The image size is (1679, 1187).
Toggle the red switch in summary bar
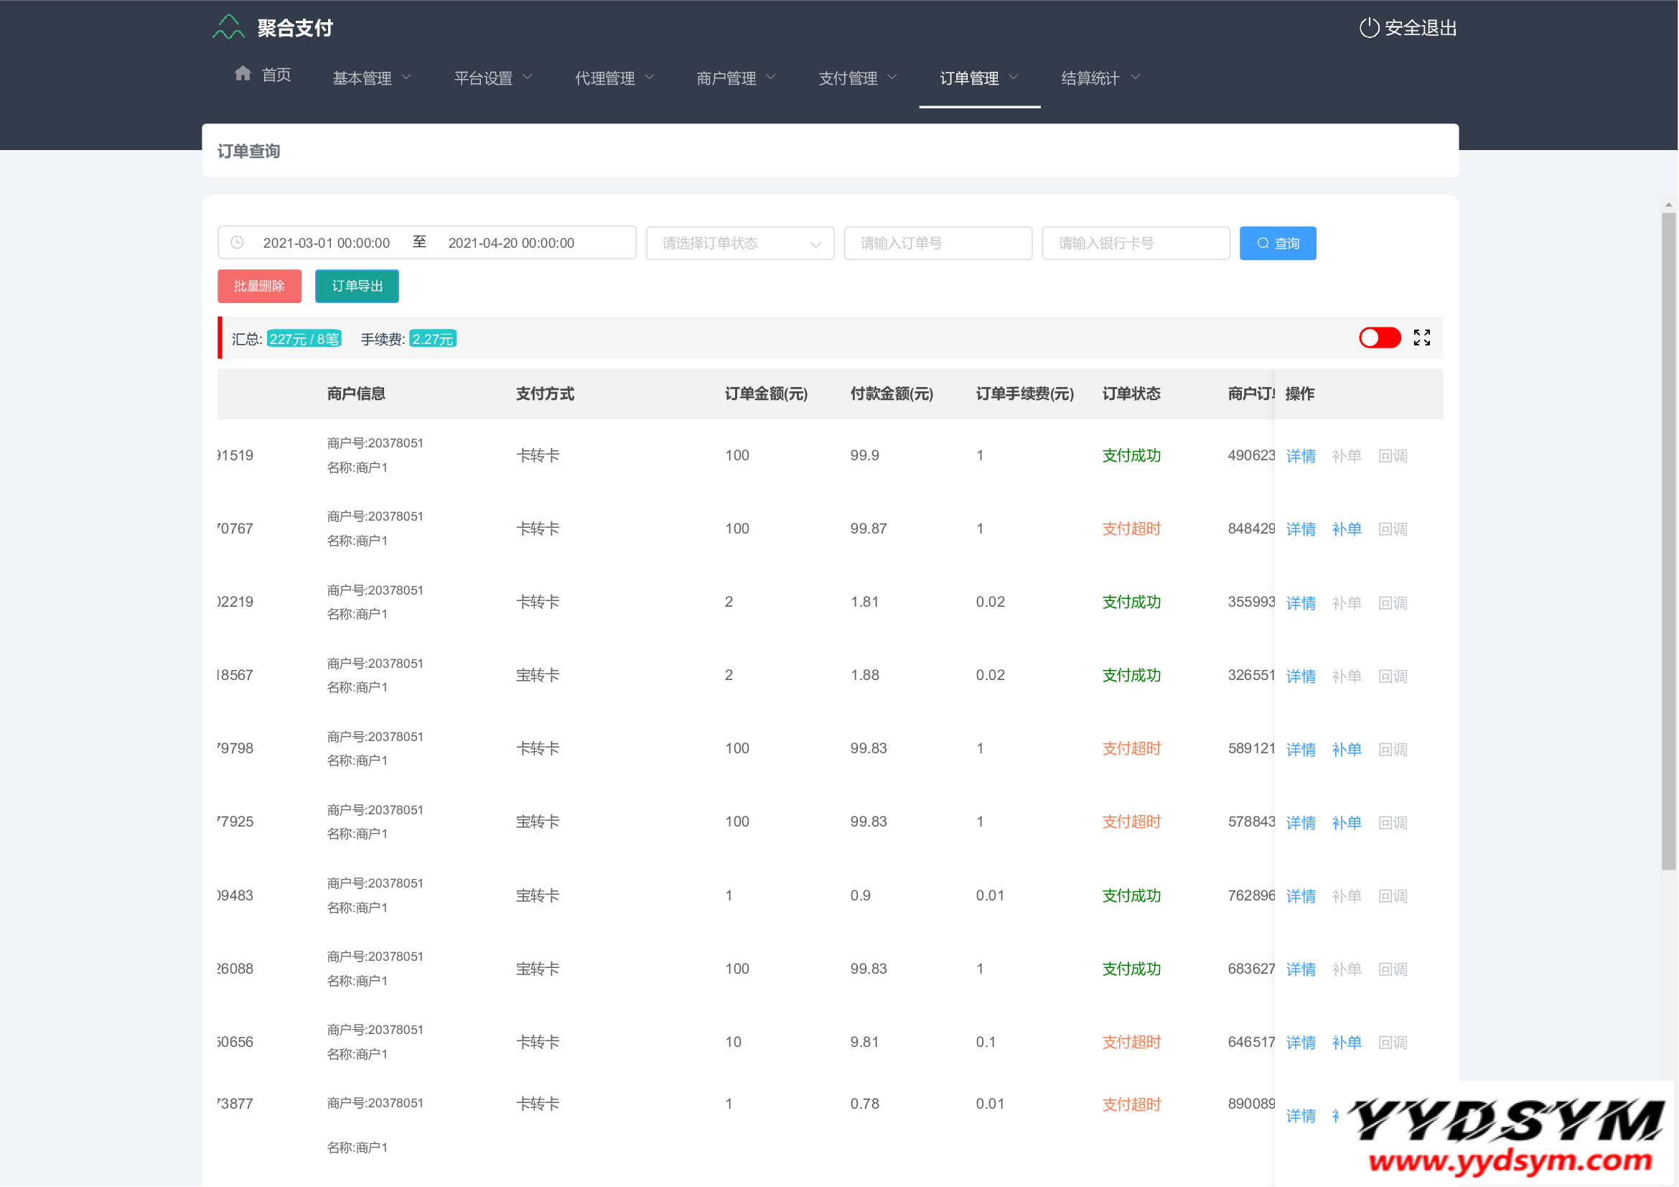pos(1379,338)
